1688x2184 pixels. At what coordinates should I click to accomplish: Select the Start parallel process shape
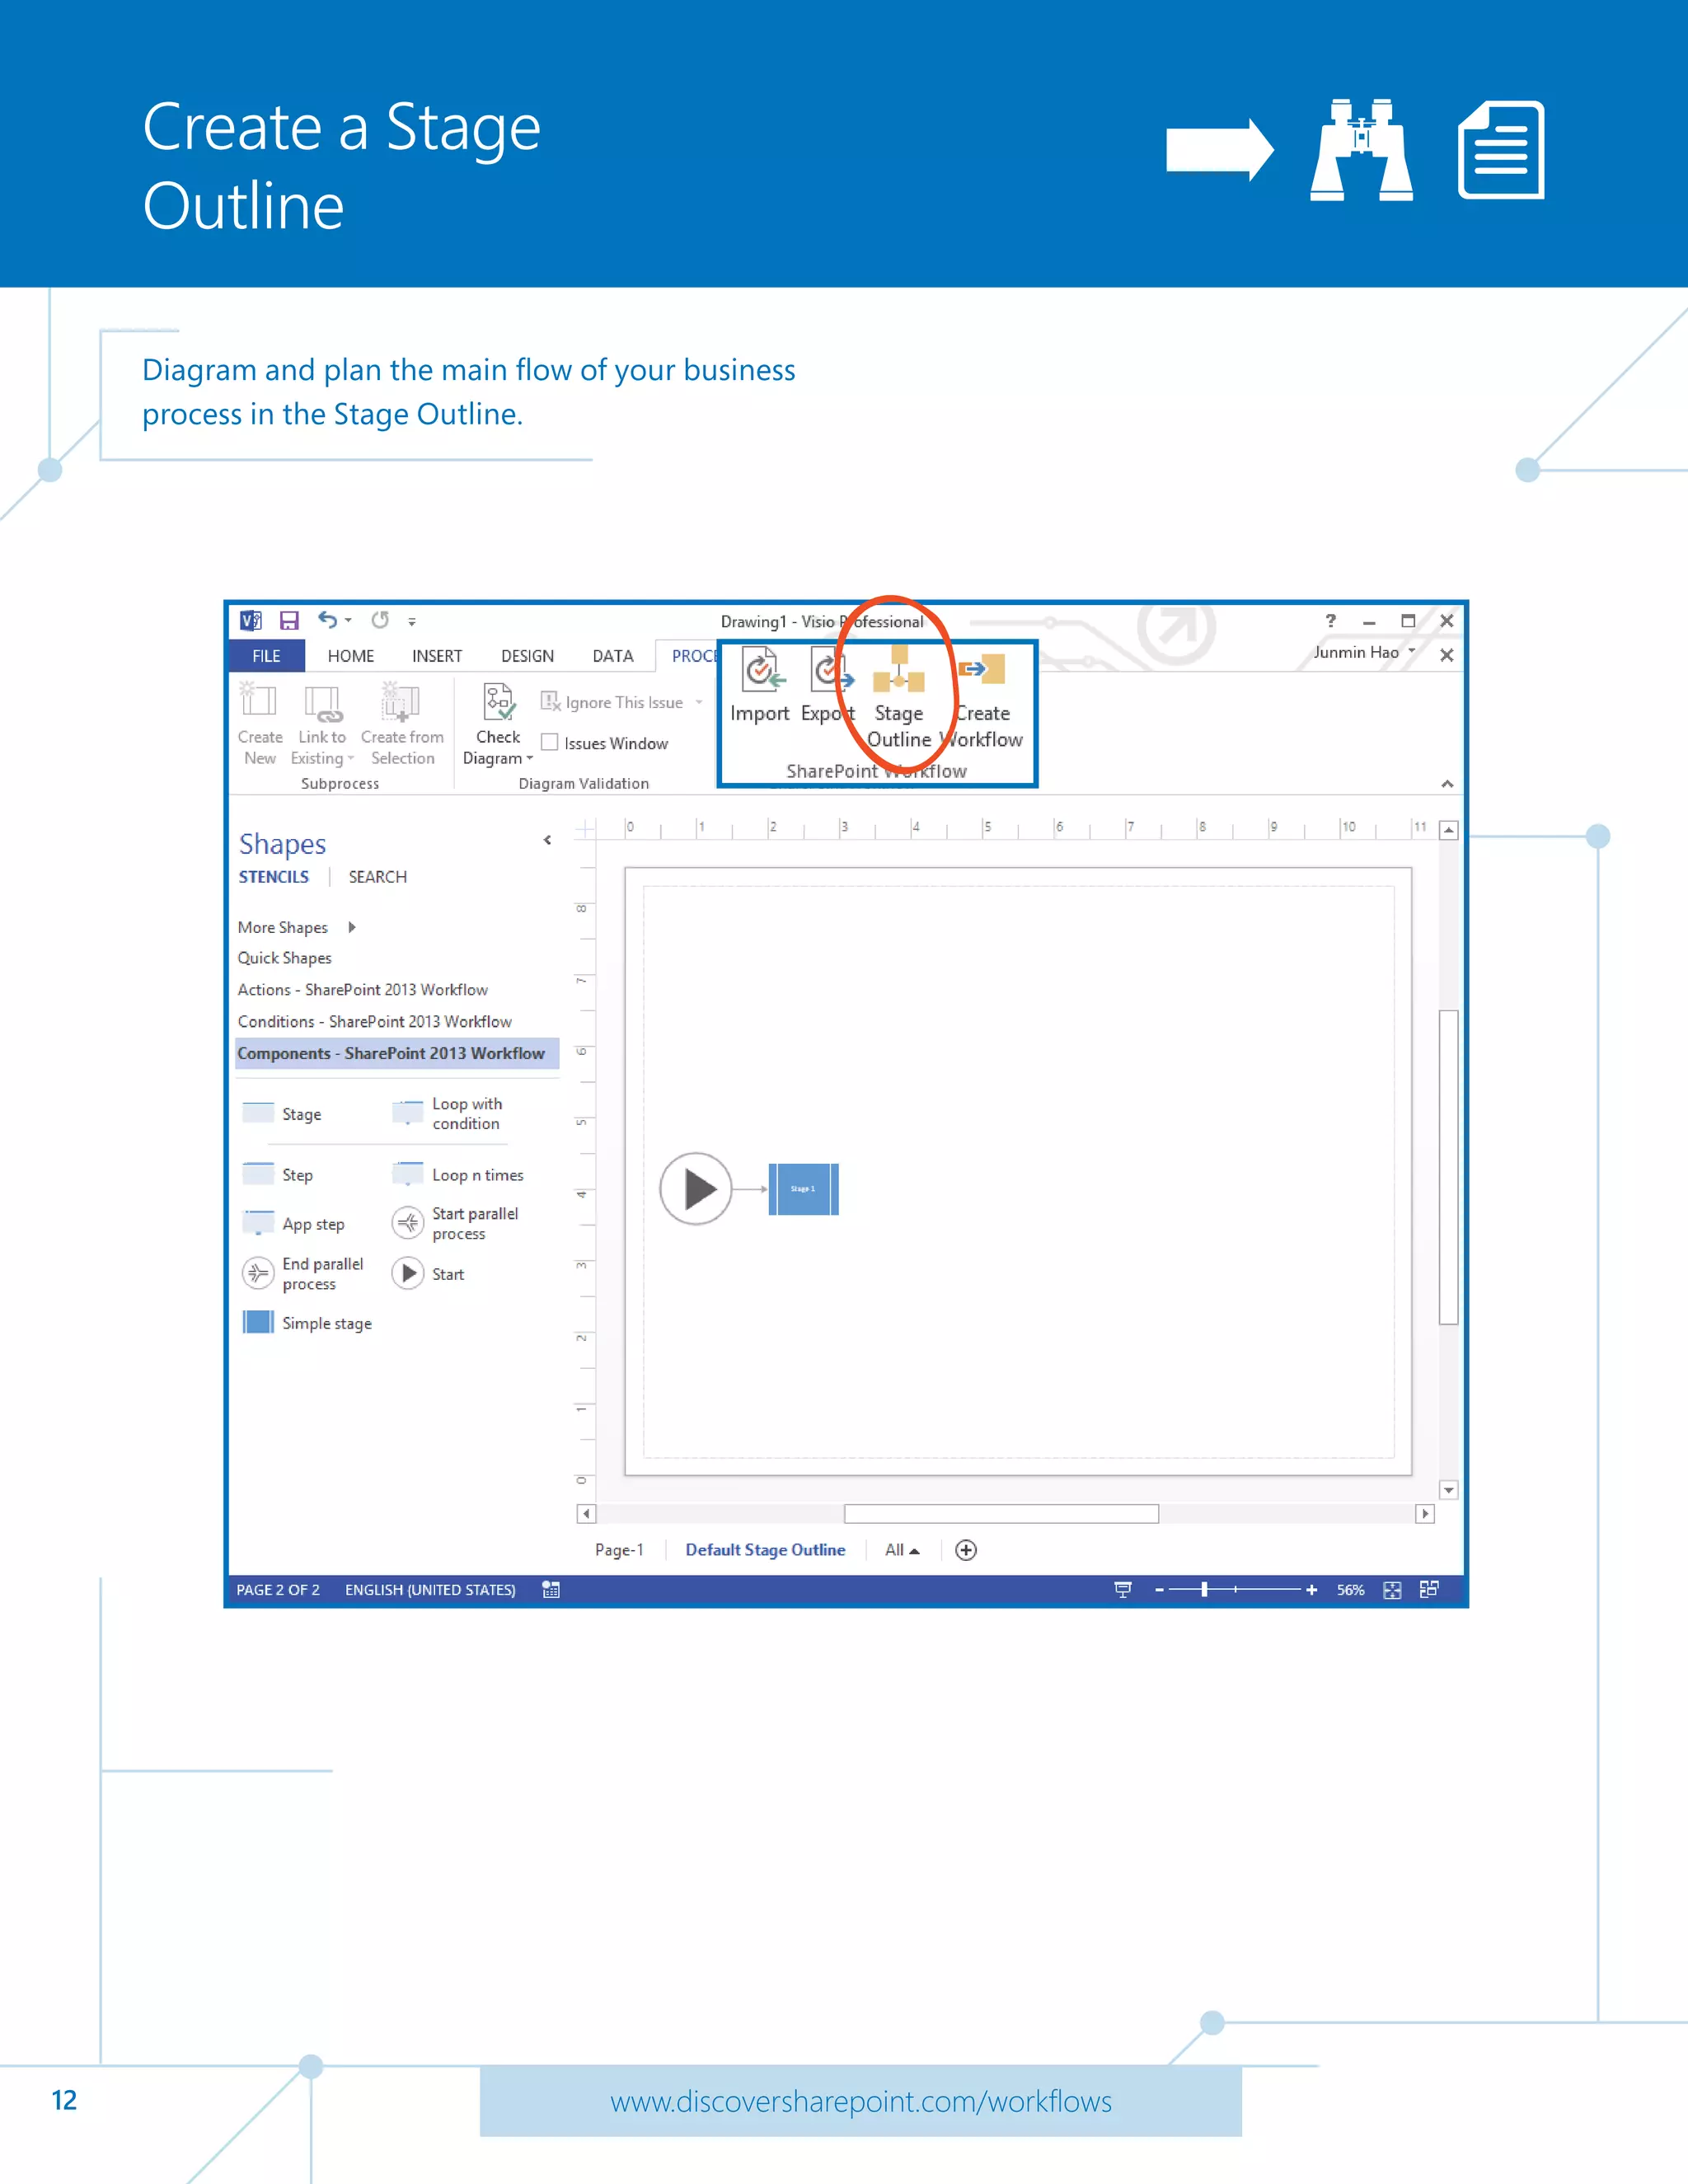[455, 1223]
